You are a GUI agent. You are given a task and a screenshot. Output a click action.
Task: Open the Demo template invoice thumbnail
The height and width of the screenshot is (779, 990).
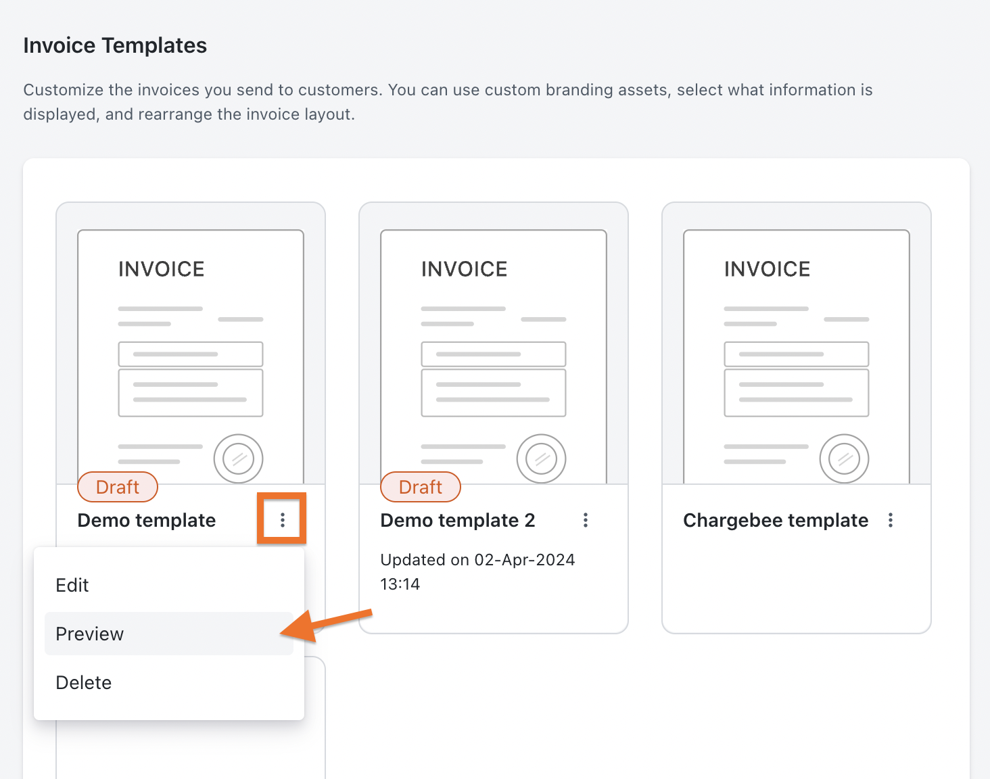(x=191, y=352)
